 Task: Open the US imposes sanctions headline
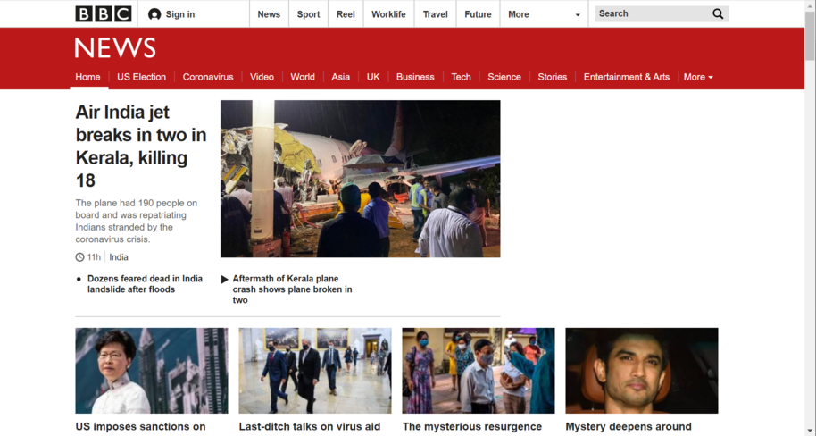(x=140, y=427)
